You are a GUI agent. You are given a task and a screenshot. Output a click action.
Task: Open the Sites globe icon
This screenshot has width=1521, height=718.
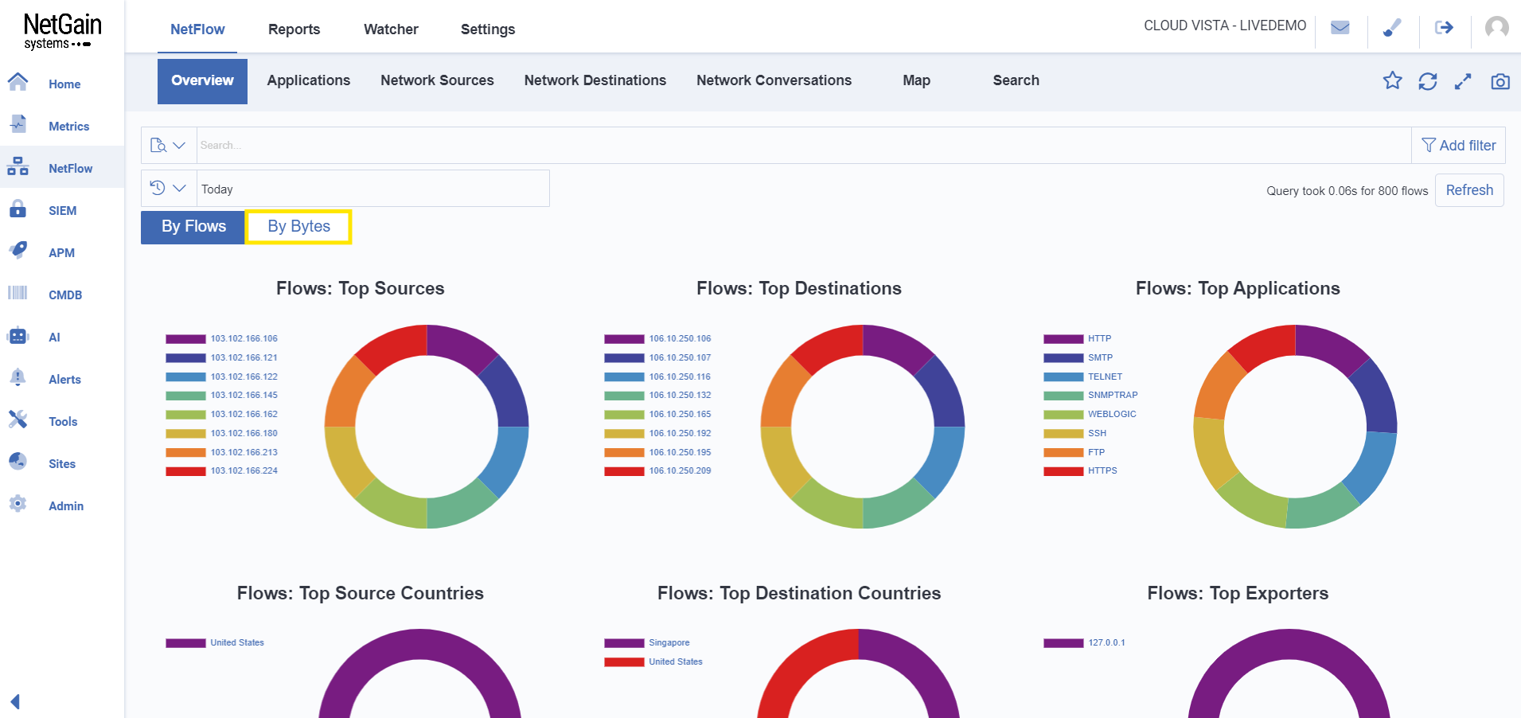18,462
